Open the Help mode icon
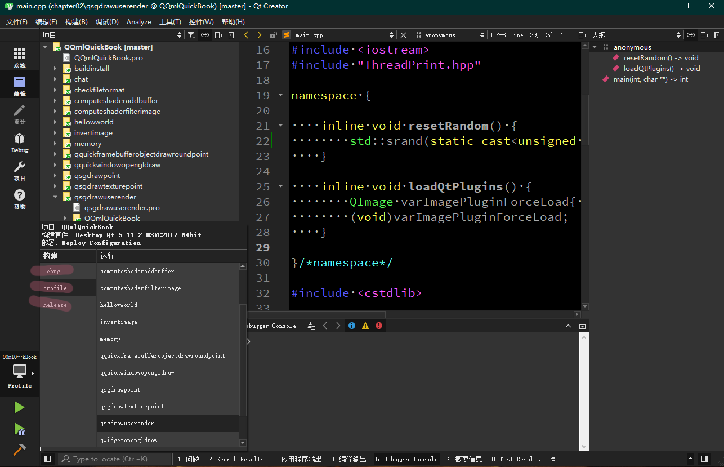 point(20,198)
